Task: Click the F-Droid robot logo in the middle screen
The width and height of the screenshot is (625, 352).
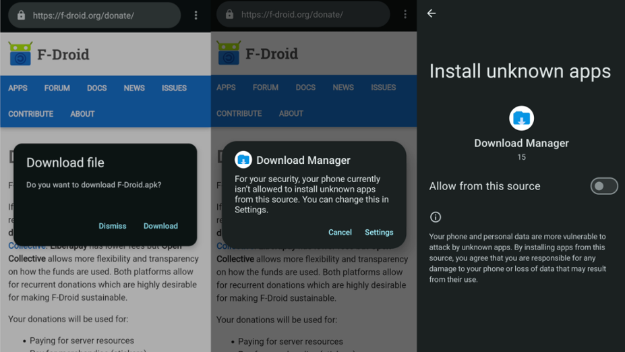Action: [x=229, y=53]
